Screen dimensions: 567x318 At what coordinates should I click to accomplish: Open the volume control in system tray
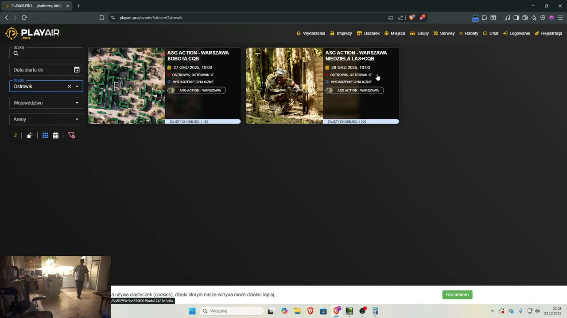pos(537,311)
